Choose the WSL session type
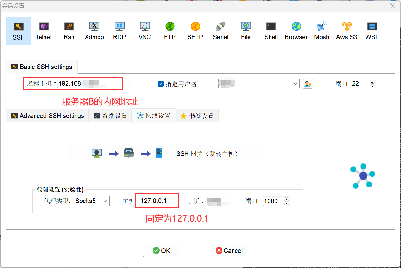The height and width of the screenshot is (268, 401). pos(372,30)
